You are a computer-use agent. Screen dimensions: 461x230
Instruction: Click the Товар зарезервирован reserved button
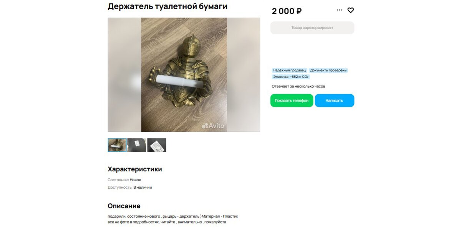pos(312,28)
